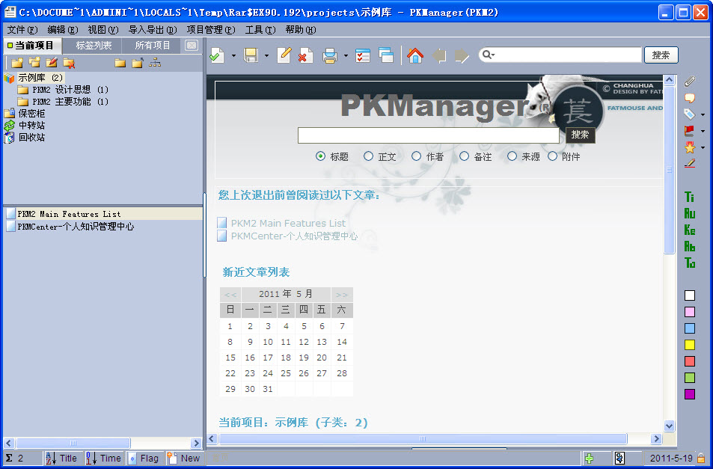Open the 导入导出(D) menu
This screenshot has width=713, height=469.
click(x=153, y=30)
